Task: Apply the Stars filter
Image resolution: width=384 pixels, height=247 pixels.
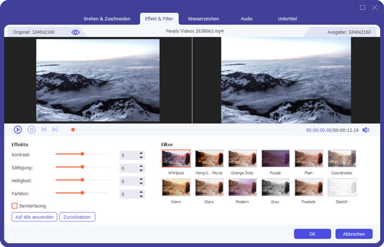Action: pyautogui.click(x=209, y=187)
